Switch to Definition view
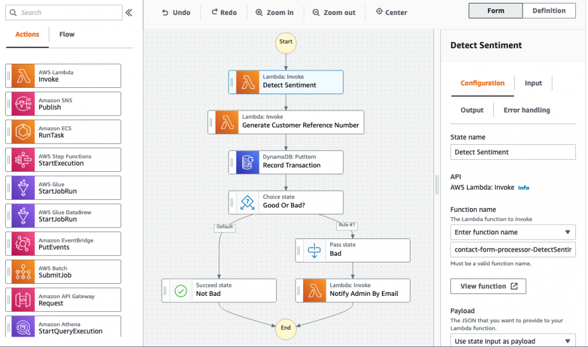The height and width of the screenshot is (347, 588). click(x=549, y=11)
